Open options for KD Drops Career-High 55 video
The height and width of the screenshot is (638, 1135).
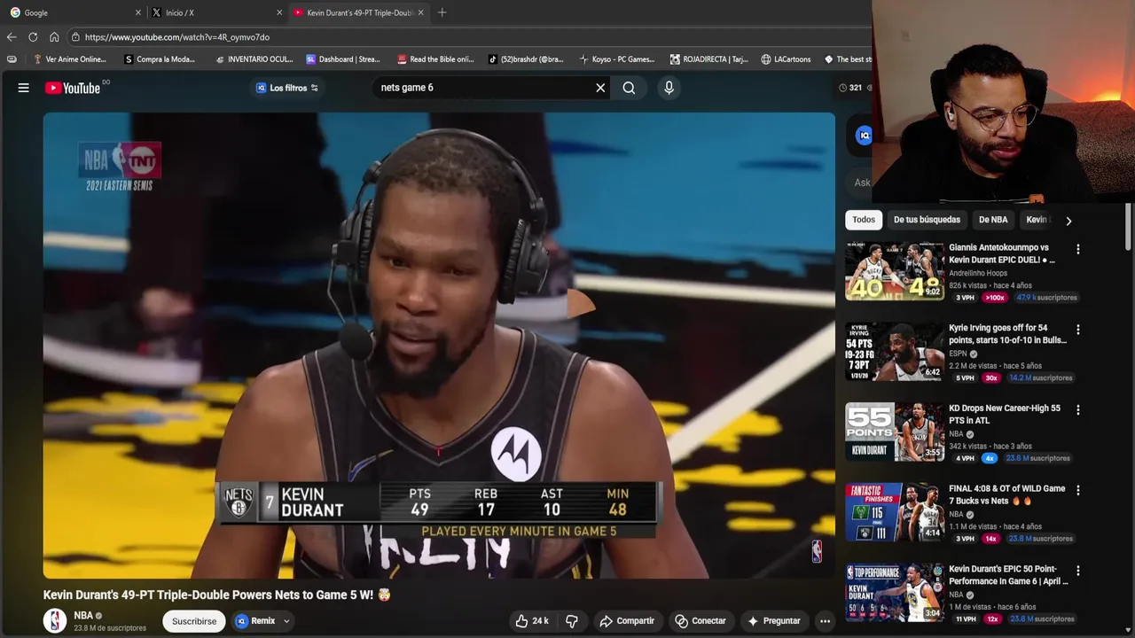point(1078,410)
